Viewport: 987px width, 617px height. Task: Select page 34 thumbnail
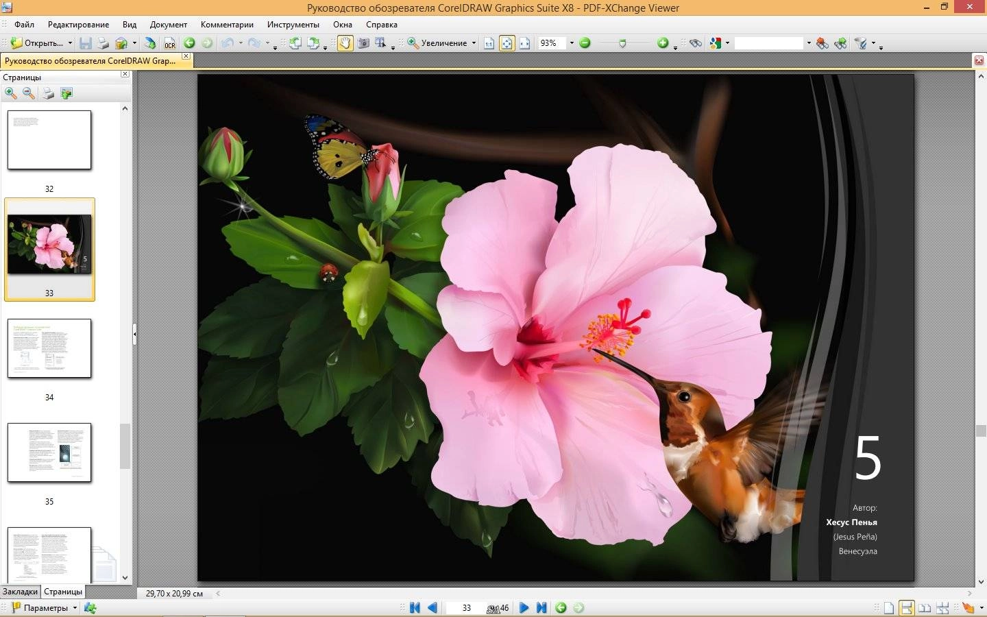pos(49,348)
